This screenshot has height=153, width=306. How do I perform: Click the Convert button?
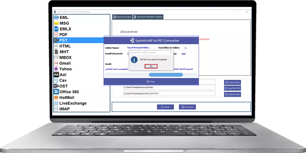[x=187, y=107]
